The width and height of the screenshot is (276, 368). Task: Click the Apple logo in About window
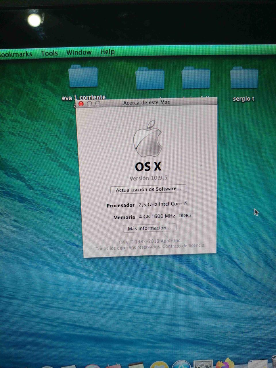147,139
